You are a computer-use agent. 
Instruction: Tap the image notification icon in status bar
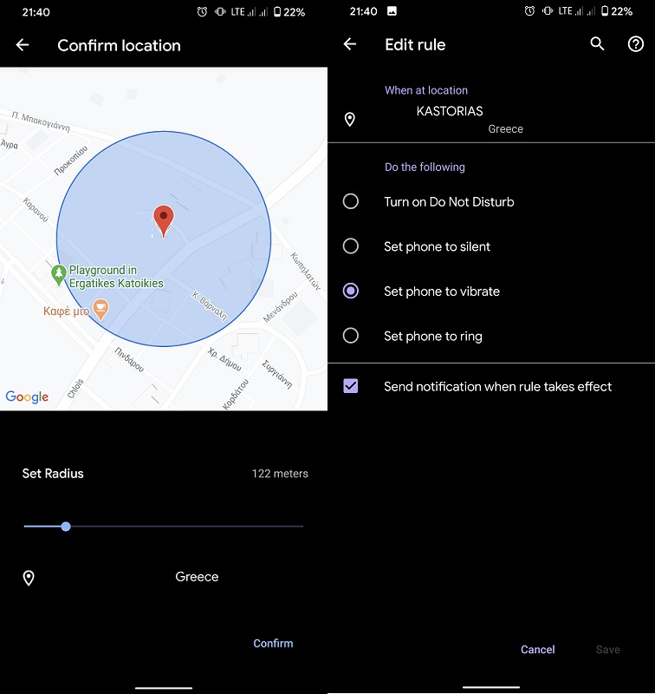click(x=392, y=11)
